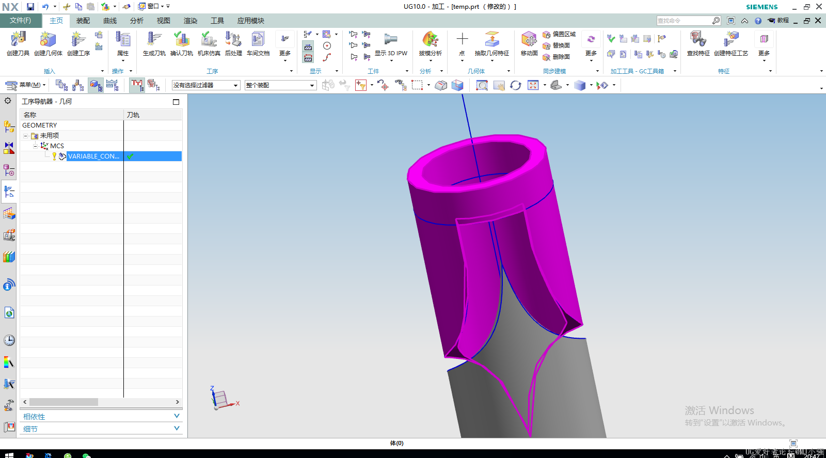
Task: Click the navigator scroll right arrow
Action: pos(178,402)
